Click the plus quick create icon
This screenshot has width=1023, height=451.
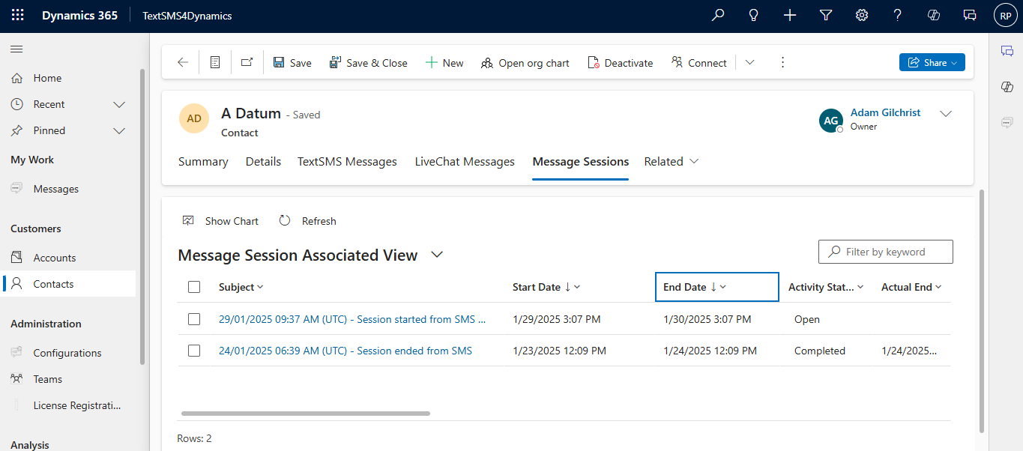790,15
